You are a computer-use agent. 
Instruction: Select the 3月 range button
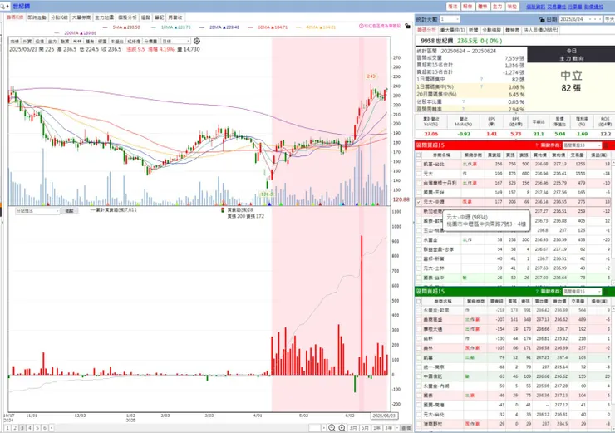[353, 428]
